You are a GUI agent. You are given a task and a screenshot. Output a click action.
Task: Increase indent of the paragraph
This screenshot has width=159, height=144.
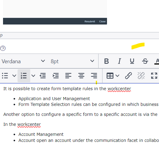(56, 76)
